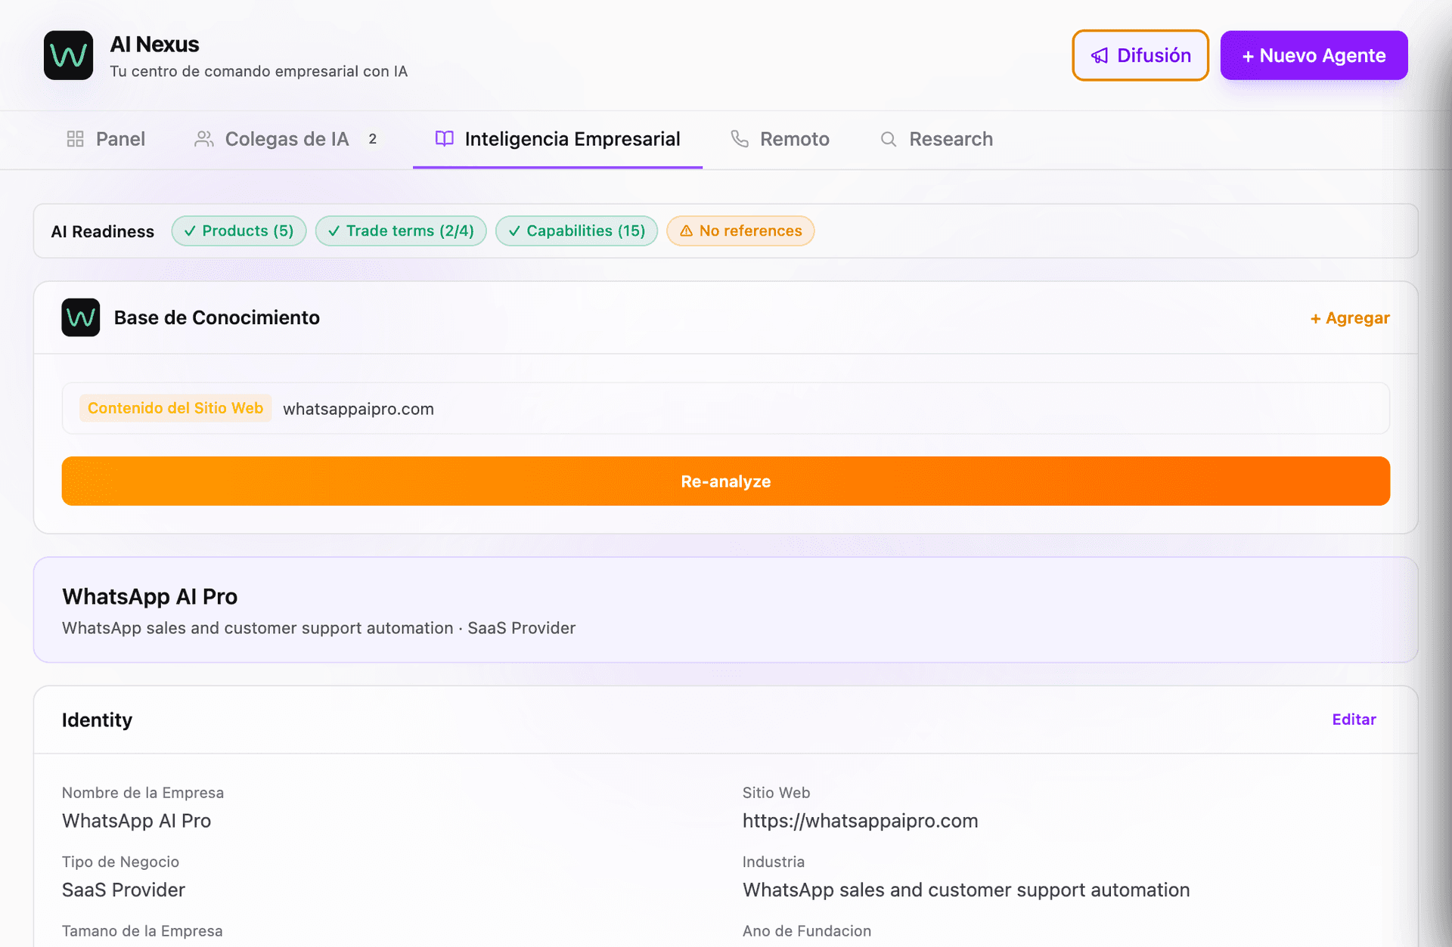The image size is (1452, 947).
Task: Click the checkmark icon on Trade terms chip
Action: (334, 231)
